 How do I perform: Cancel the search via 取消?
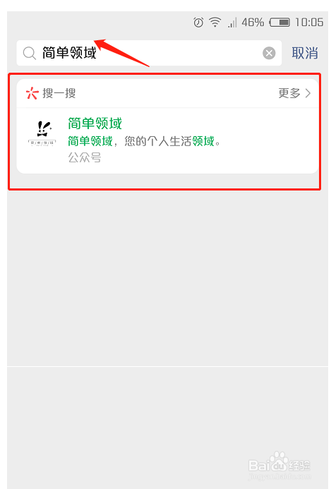(x=305, y=53)
